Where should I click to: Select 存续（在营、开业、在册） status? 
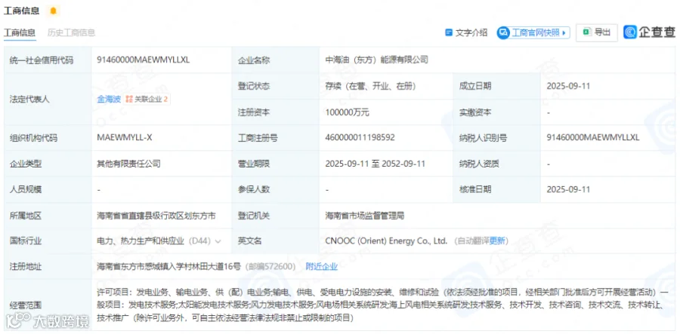tap(371, 86)
